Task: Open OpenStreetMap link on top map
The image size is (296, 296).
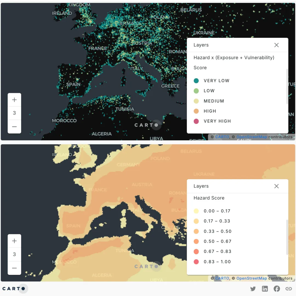Action: pyautogui.click(x=251, y=137)
